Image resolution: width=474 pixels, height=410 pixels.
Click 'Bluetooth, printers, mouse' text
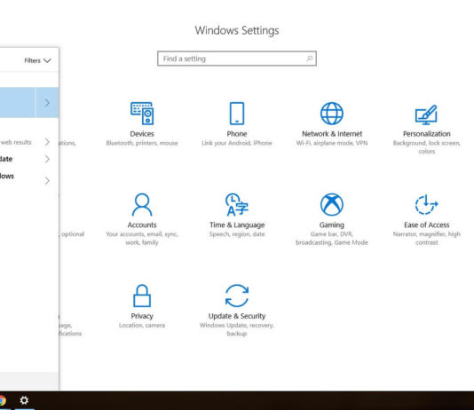point(142,143)
